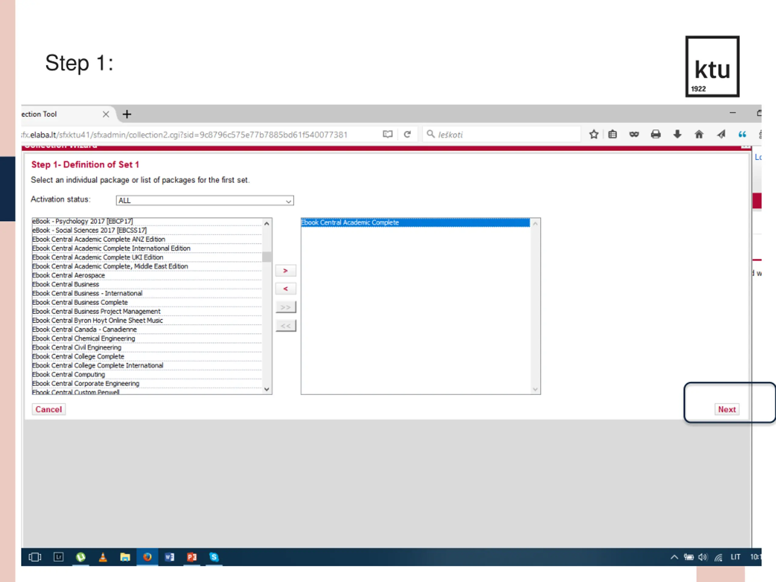Click the LIT language indicator
The width and height of the screenshot is (776, 582).
click(735, 557)
